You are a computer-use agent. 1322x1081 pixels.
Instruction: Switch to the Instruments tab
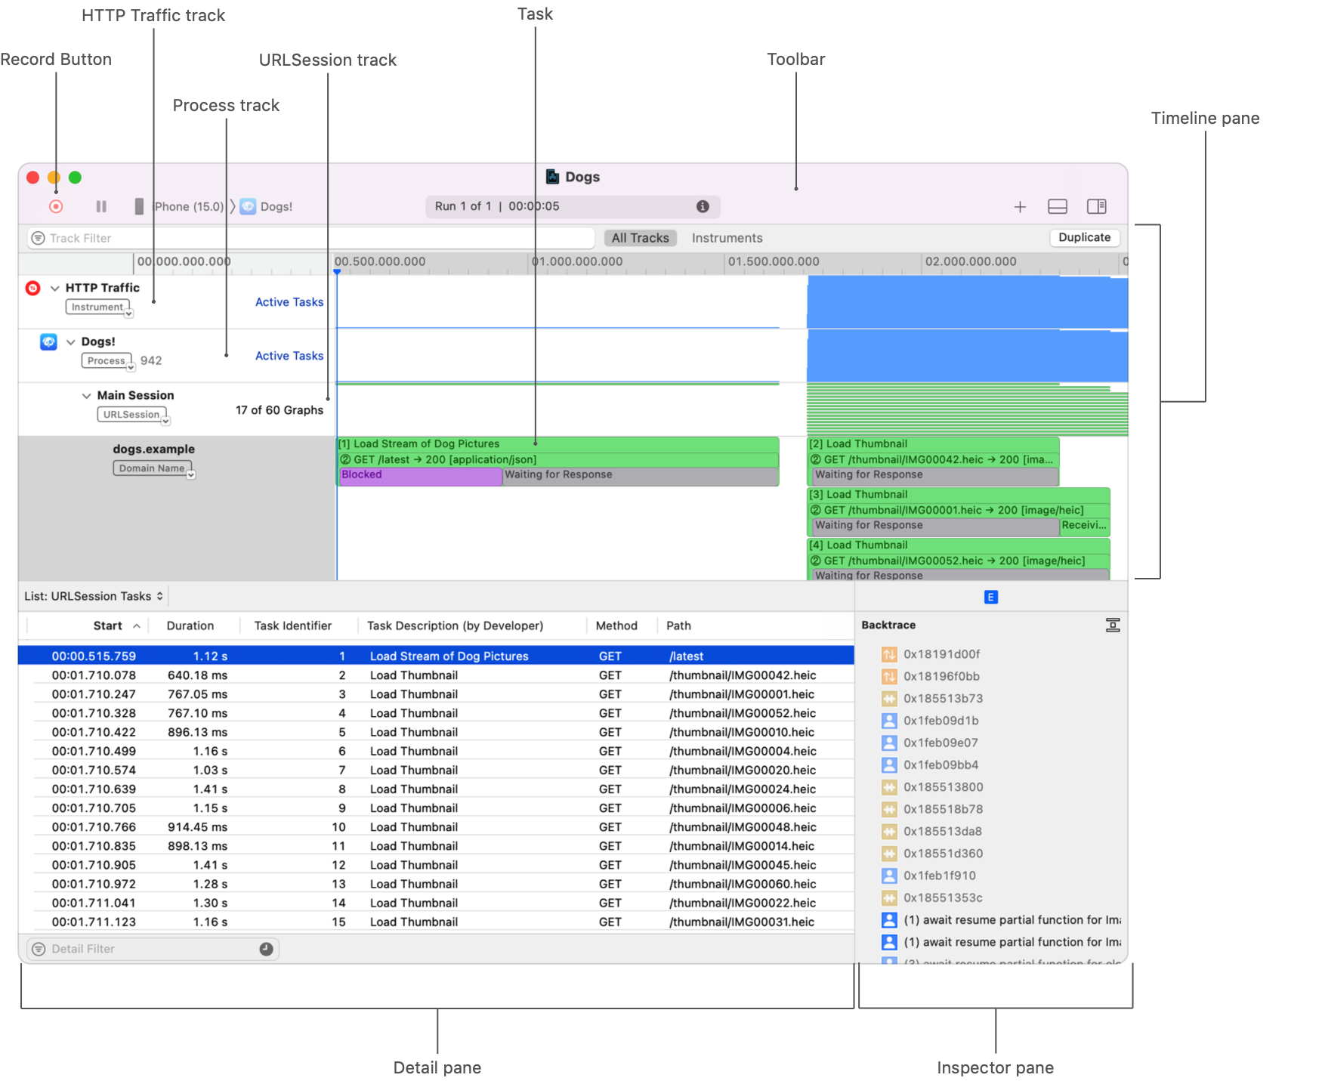[726, 237]
